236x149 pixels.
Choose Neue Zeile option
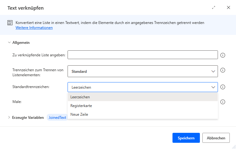click(x=143, y=114)
